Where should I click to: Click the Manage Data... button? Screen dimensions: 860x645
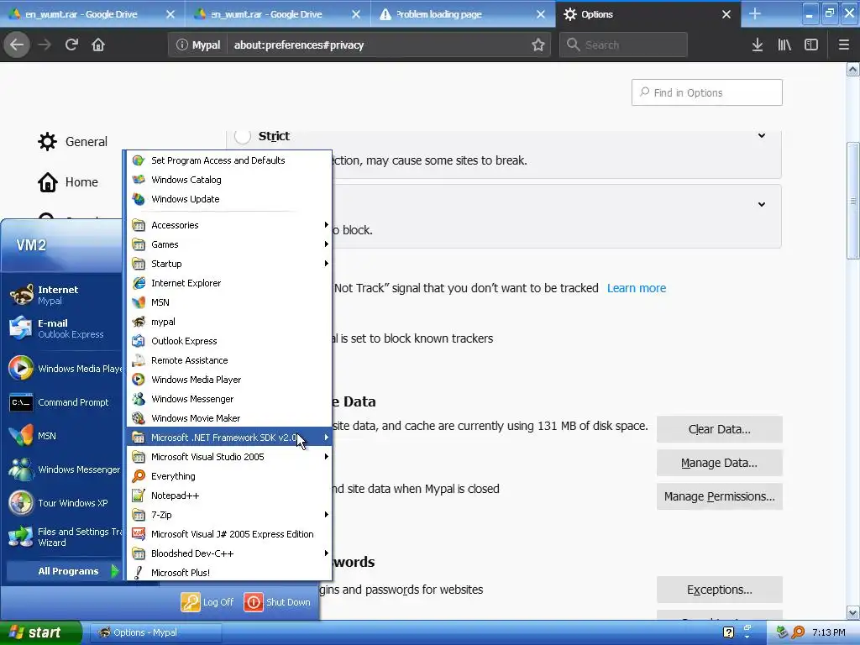click(719, 463)
